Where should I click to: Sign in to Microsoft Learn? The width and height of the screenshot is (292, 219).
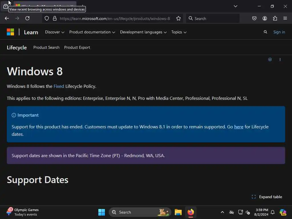[279, 32]
